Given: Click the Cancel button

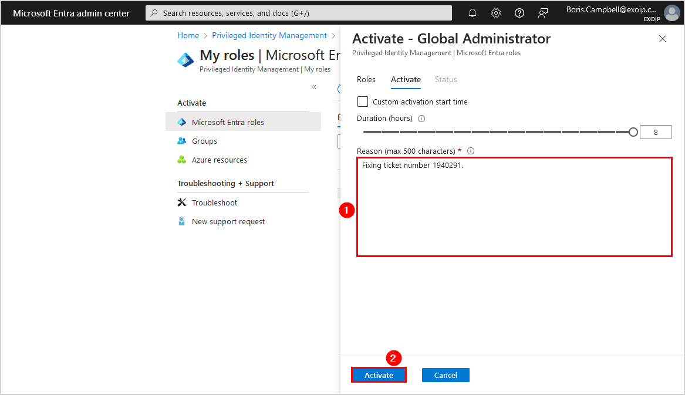Looking at the screenshot, I should pyautogui.click(x=446, y=375).
